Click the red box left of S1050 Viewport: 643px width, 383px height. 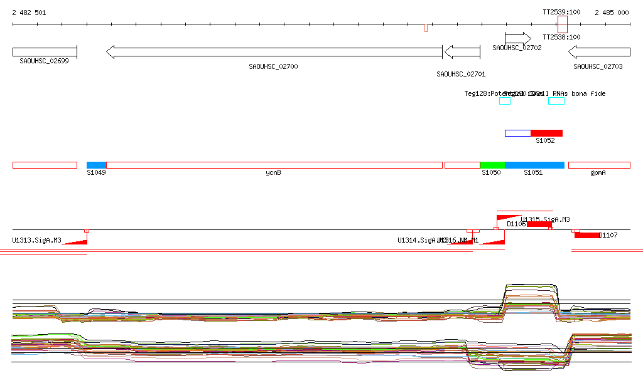[x=463, y=165]
